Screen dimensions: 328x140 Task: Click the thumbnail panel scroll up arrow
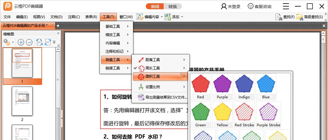coord(58,49)
